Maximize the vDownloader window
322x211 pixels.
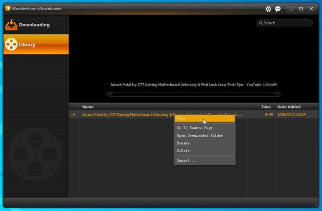[301, 9]
